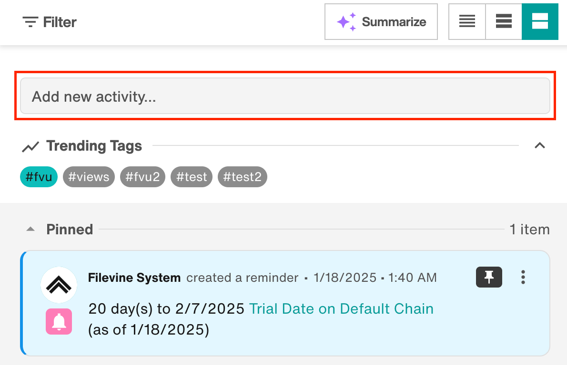Screen dimensions: 567x365
Task: Click the Filevine System avatar logo
Action: coord(59,285)
